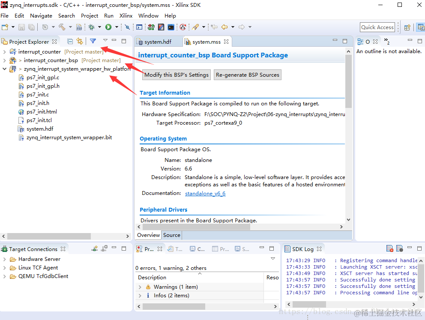Expand Warnings (1 item) row
This screenshot has height=320, width=425.
[x=140, y=287]
